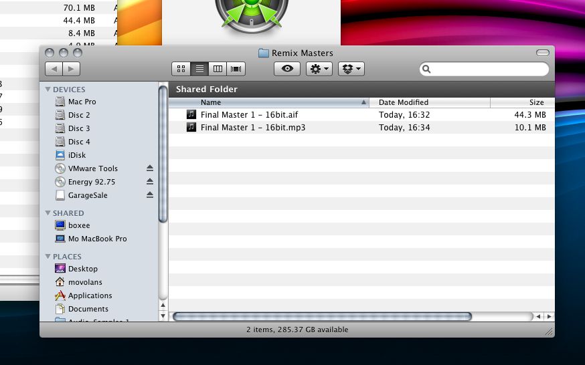Sort by Date Modified column header
This screenshot has width=585, height=365.
(430, 102)
